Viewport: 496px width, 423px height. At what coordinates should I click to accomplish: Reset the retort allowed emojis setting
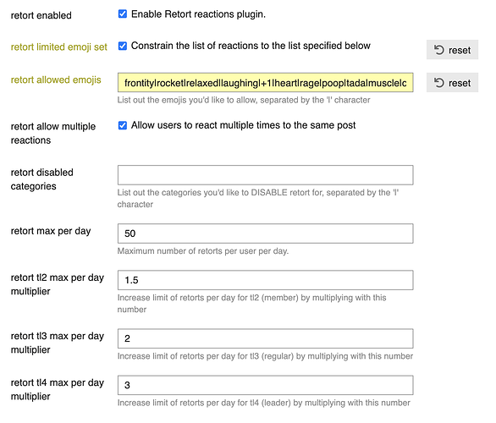click(452, 83)
